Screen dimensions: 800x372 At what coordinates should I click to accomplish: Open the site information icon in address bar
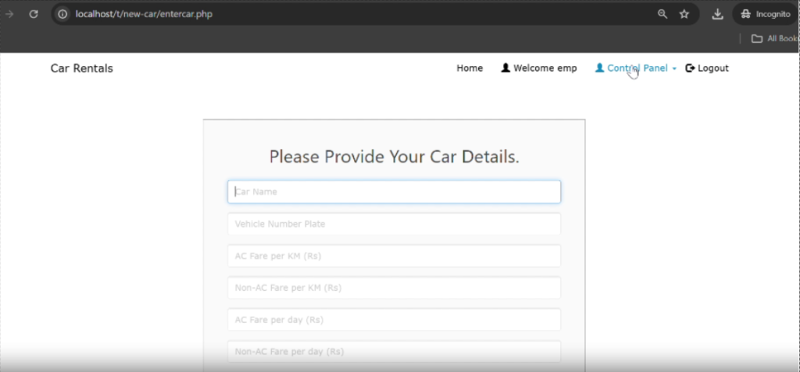62,14
